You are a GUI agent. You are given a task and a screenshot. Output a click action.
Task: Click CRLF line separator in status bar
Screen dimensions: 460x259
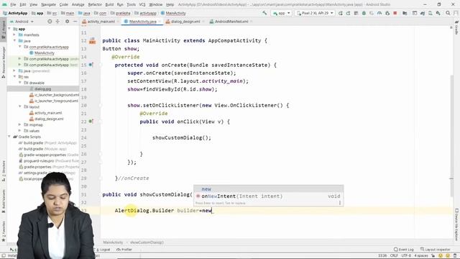point(394,255)
